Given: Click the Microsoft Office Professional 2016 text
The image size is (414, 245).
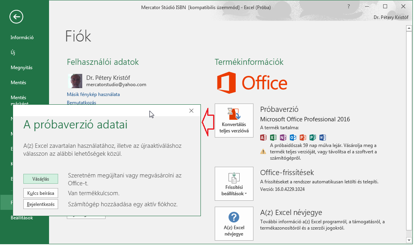Looking at the screenshot, I should click(305, 119).
